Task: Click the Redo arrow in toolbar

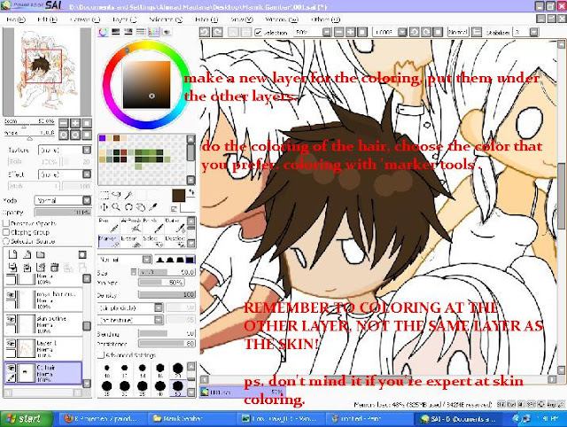Action: point(217,32)
